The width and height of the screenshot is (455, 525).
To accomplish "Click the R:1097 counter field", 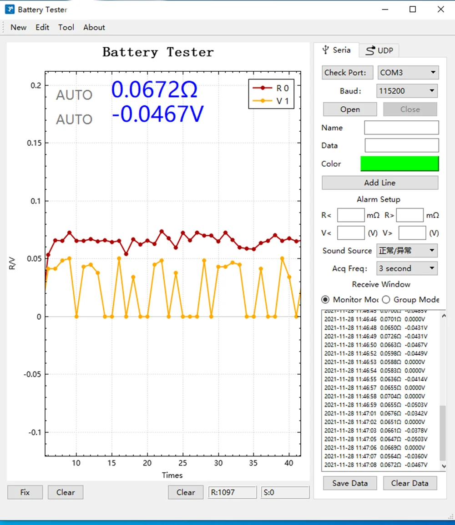I will [232, 492].
